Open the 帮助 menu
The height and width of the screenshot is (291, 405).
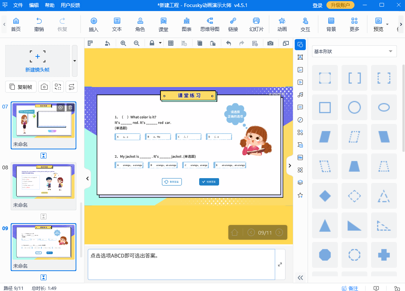(x=49, y=5)
